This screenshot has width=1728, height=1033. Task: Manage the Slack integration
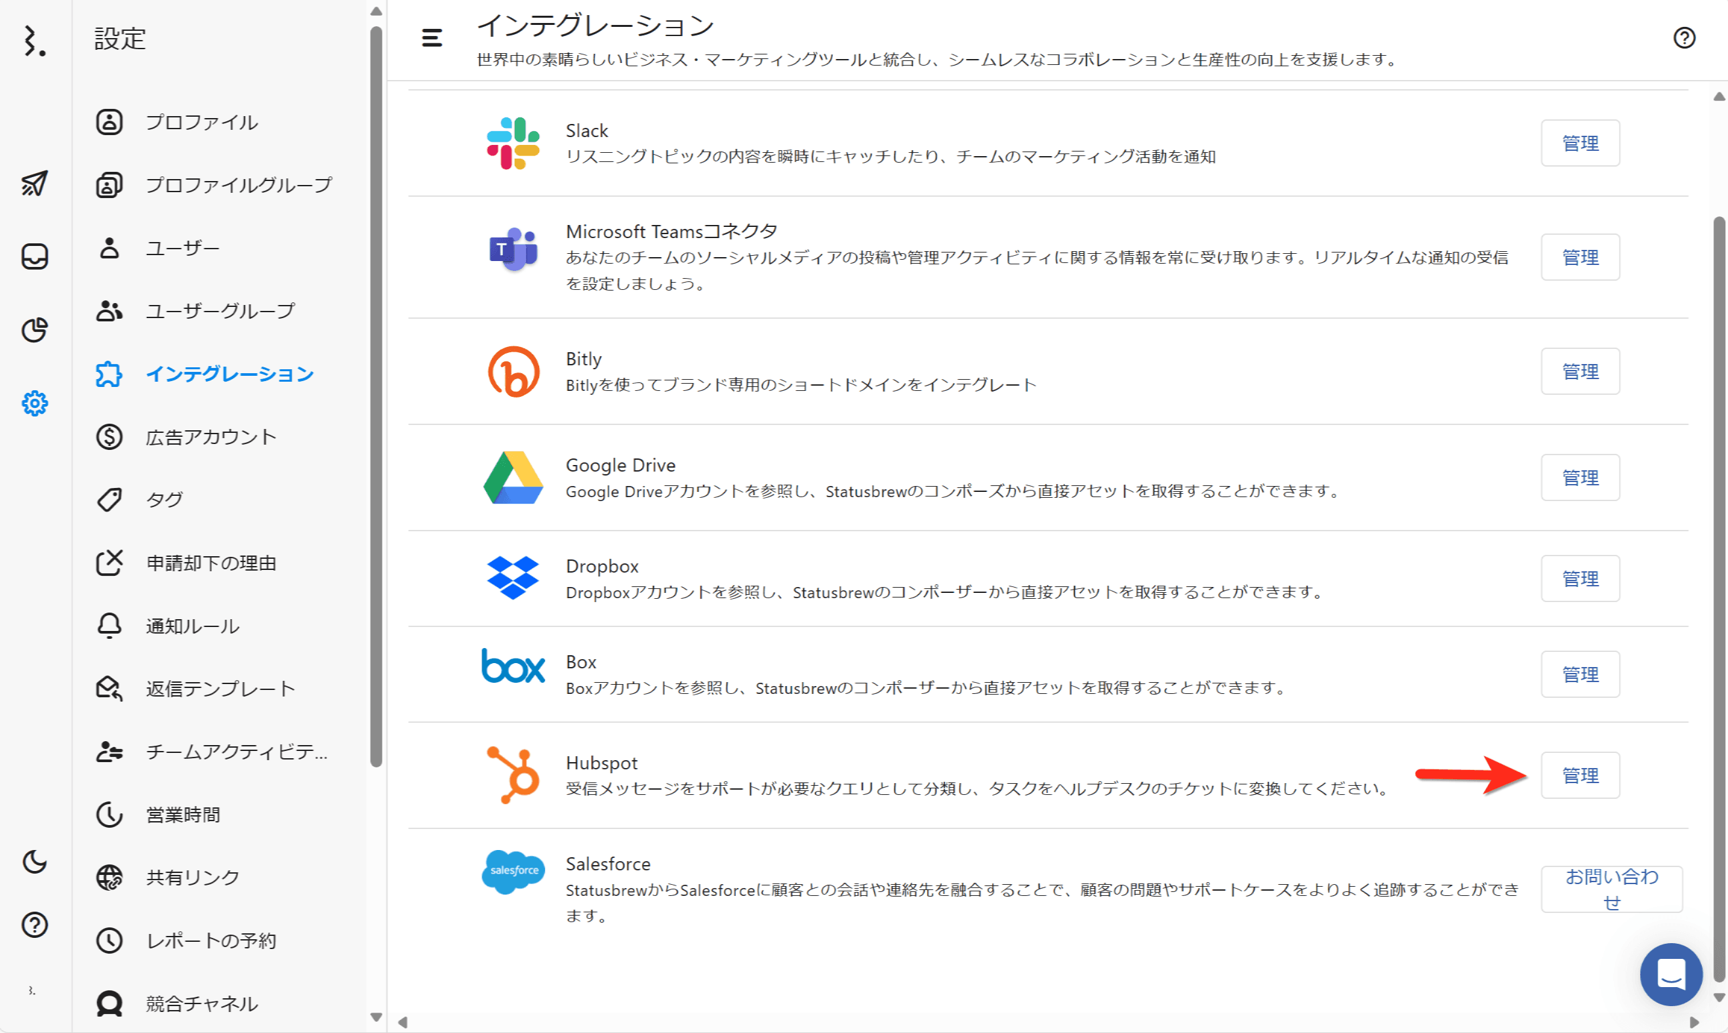1580,144
